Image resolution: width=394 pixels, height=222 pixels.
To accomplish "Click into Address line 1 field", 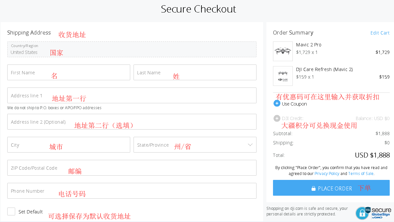I will (132, 95).
